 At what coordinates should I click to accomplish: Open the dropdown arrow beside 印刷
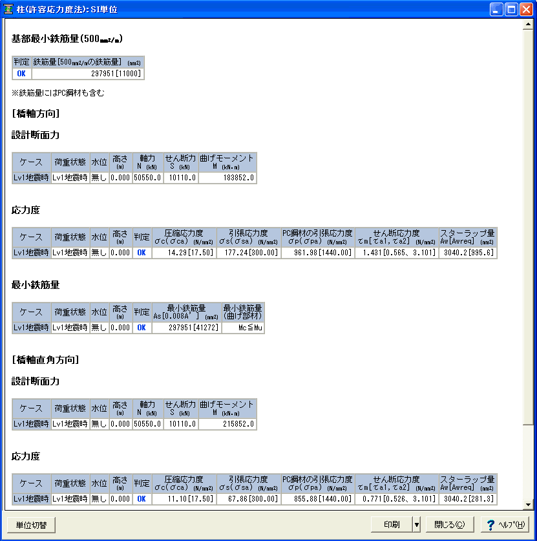[417, 525]
